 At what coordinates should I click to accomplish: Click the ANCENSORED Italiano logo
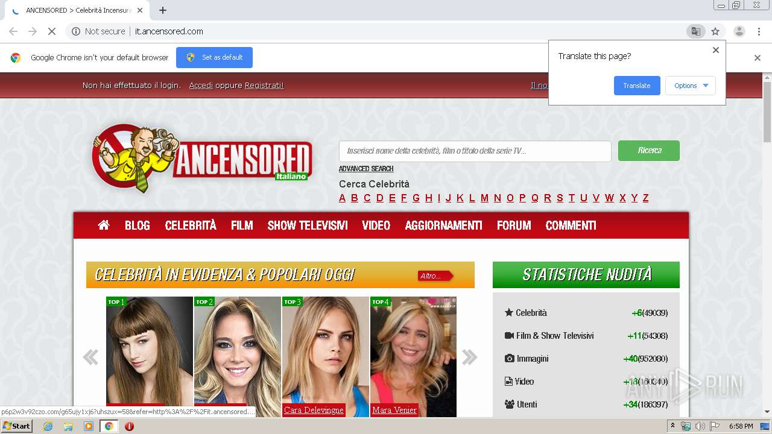202,158
